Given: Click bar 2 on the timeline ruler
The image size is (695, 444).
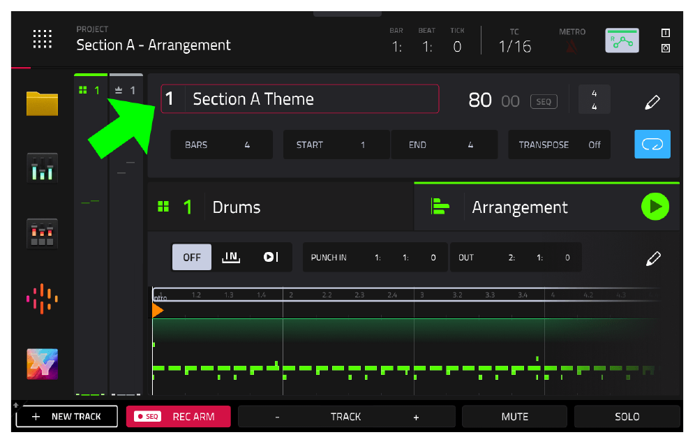Looking at the screenshot, I should click(291, 295).
